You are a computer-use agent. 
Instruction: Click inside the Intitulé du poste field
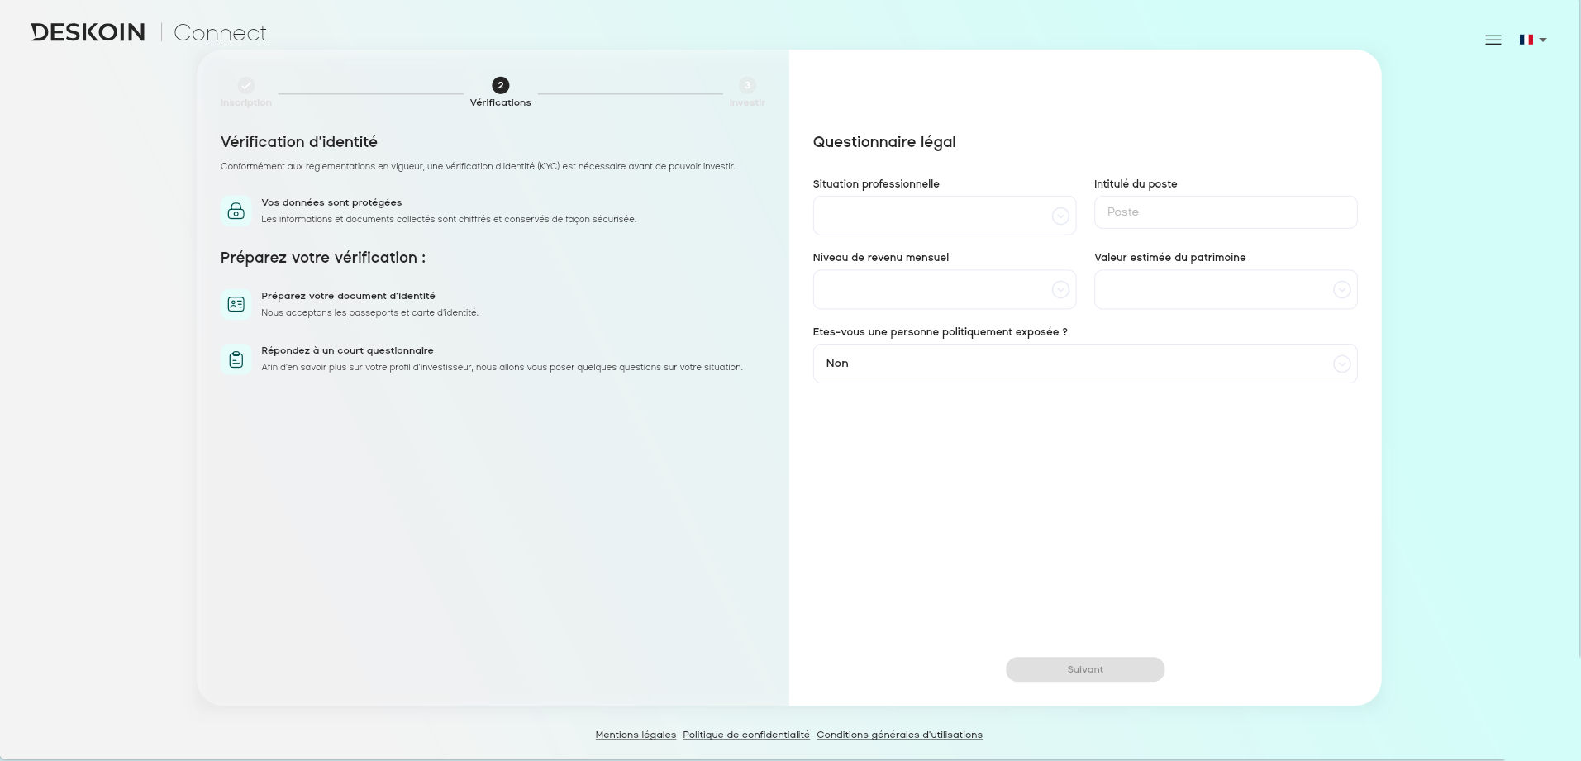point(1224,212)
